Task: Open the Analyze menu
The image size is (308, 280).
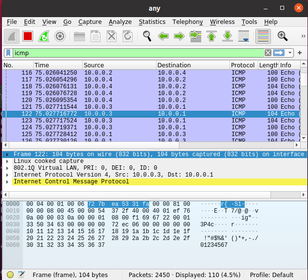Action: [x=120, y=22]
